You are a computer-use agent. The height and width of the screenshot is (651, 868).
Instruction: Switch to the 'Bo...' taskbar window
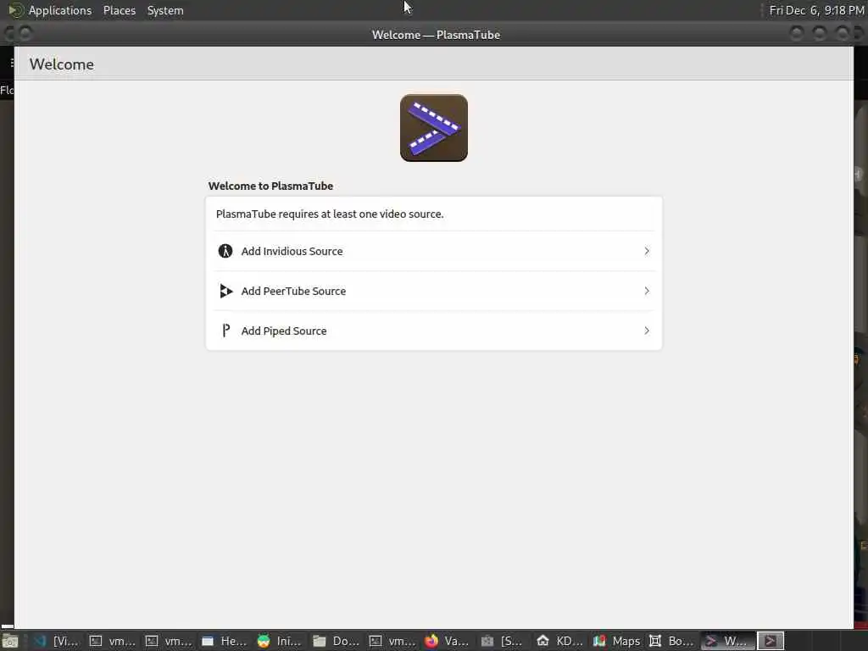tap(671, 641)
